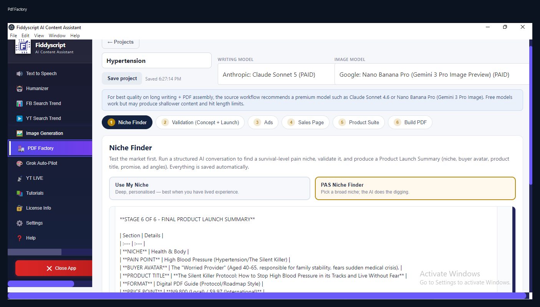Click the Grok Auto-Pilot palette icon

click(x=20, y=163)
